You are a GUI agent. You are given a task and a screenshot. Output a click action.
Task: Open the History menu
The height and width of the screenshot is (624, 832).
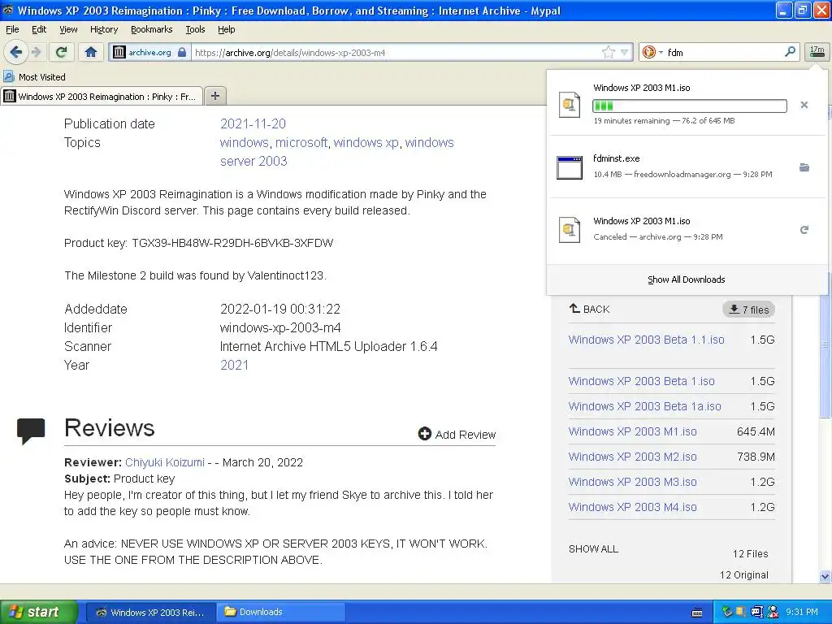tap(103, 29)
